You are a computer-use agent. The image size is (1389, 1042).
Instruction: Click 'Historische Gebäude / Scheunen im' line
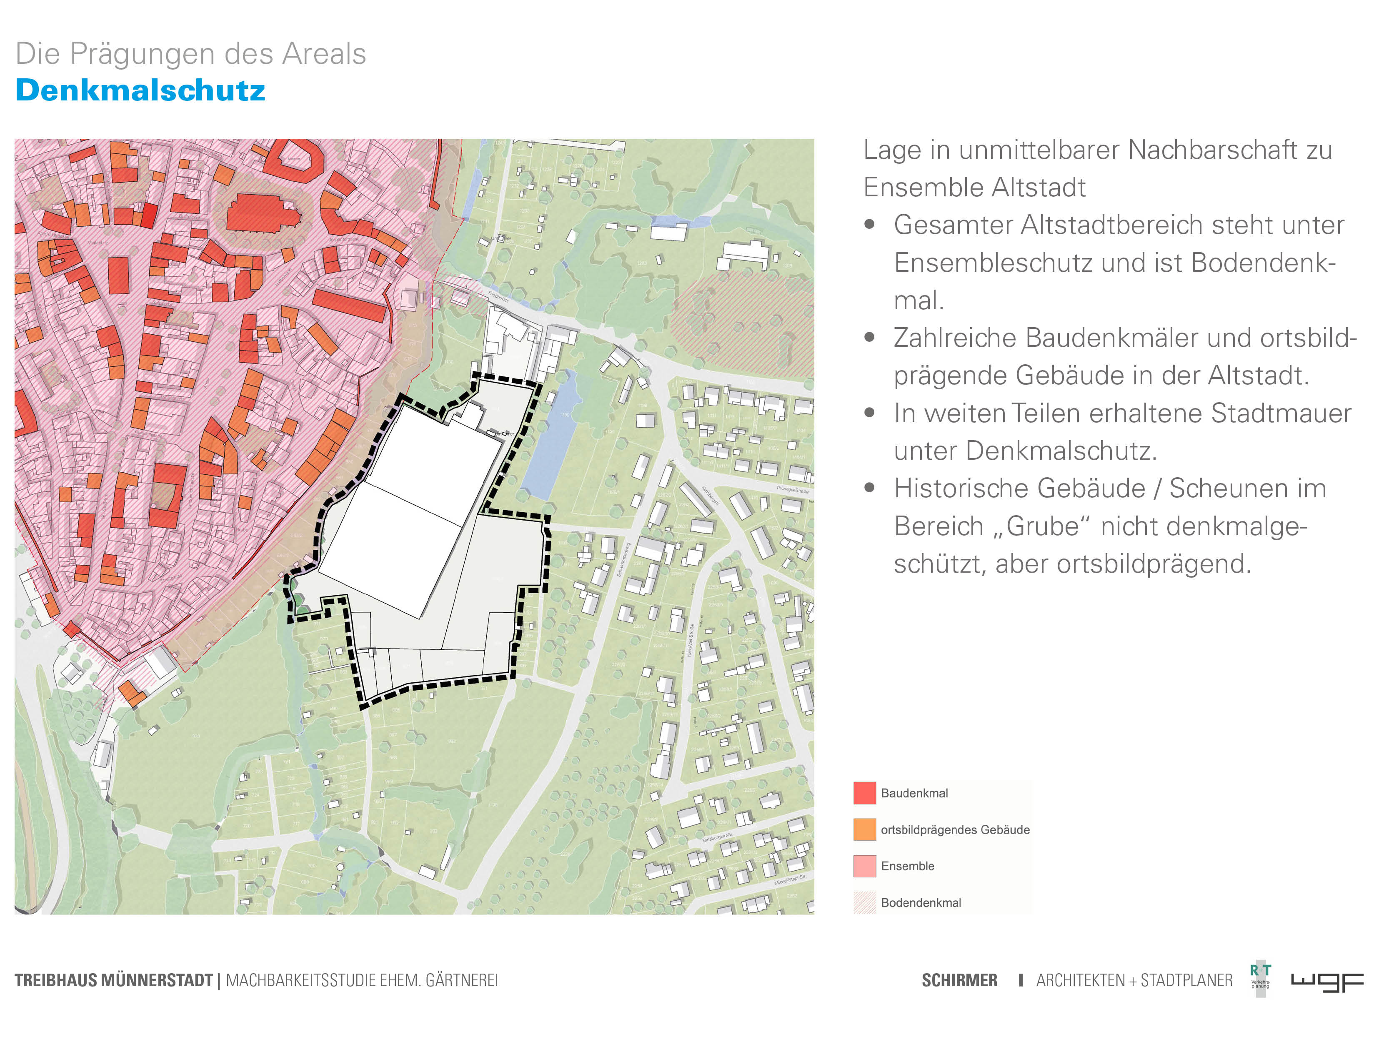(1110, 488)
